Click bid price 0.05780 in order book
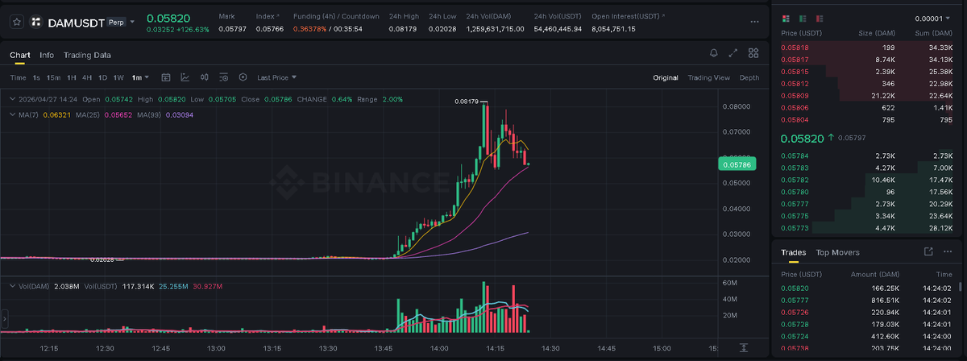Viewport: 967px width, 361px height. pos(795,191)
